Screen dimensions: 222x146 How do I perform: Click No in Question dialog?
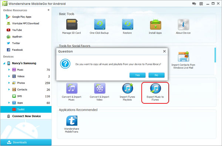[157, 75]
